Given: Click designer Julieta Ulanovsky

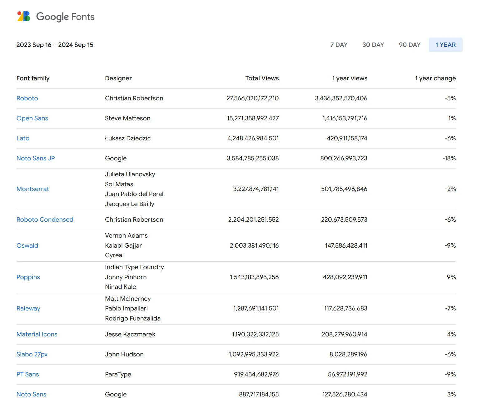Looking at the screenshot, I should (x=130, y=174).
